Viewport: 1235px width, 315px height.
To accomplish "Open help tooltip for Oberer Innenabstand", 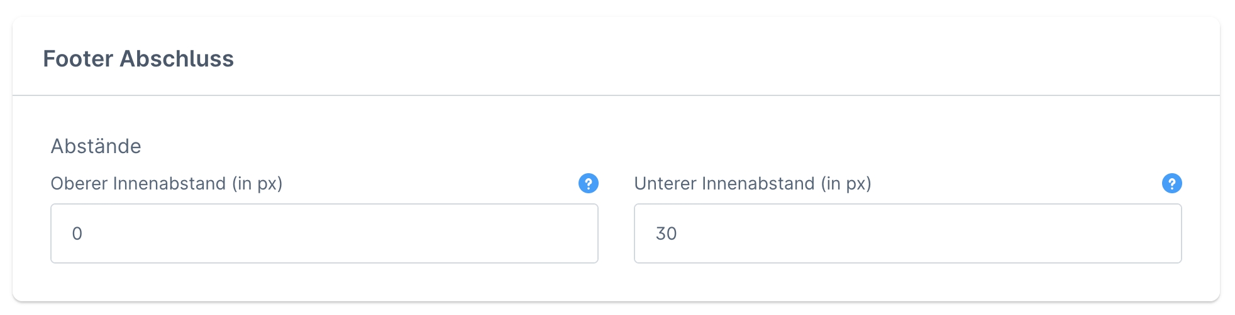I will point(588,184).
